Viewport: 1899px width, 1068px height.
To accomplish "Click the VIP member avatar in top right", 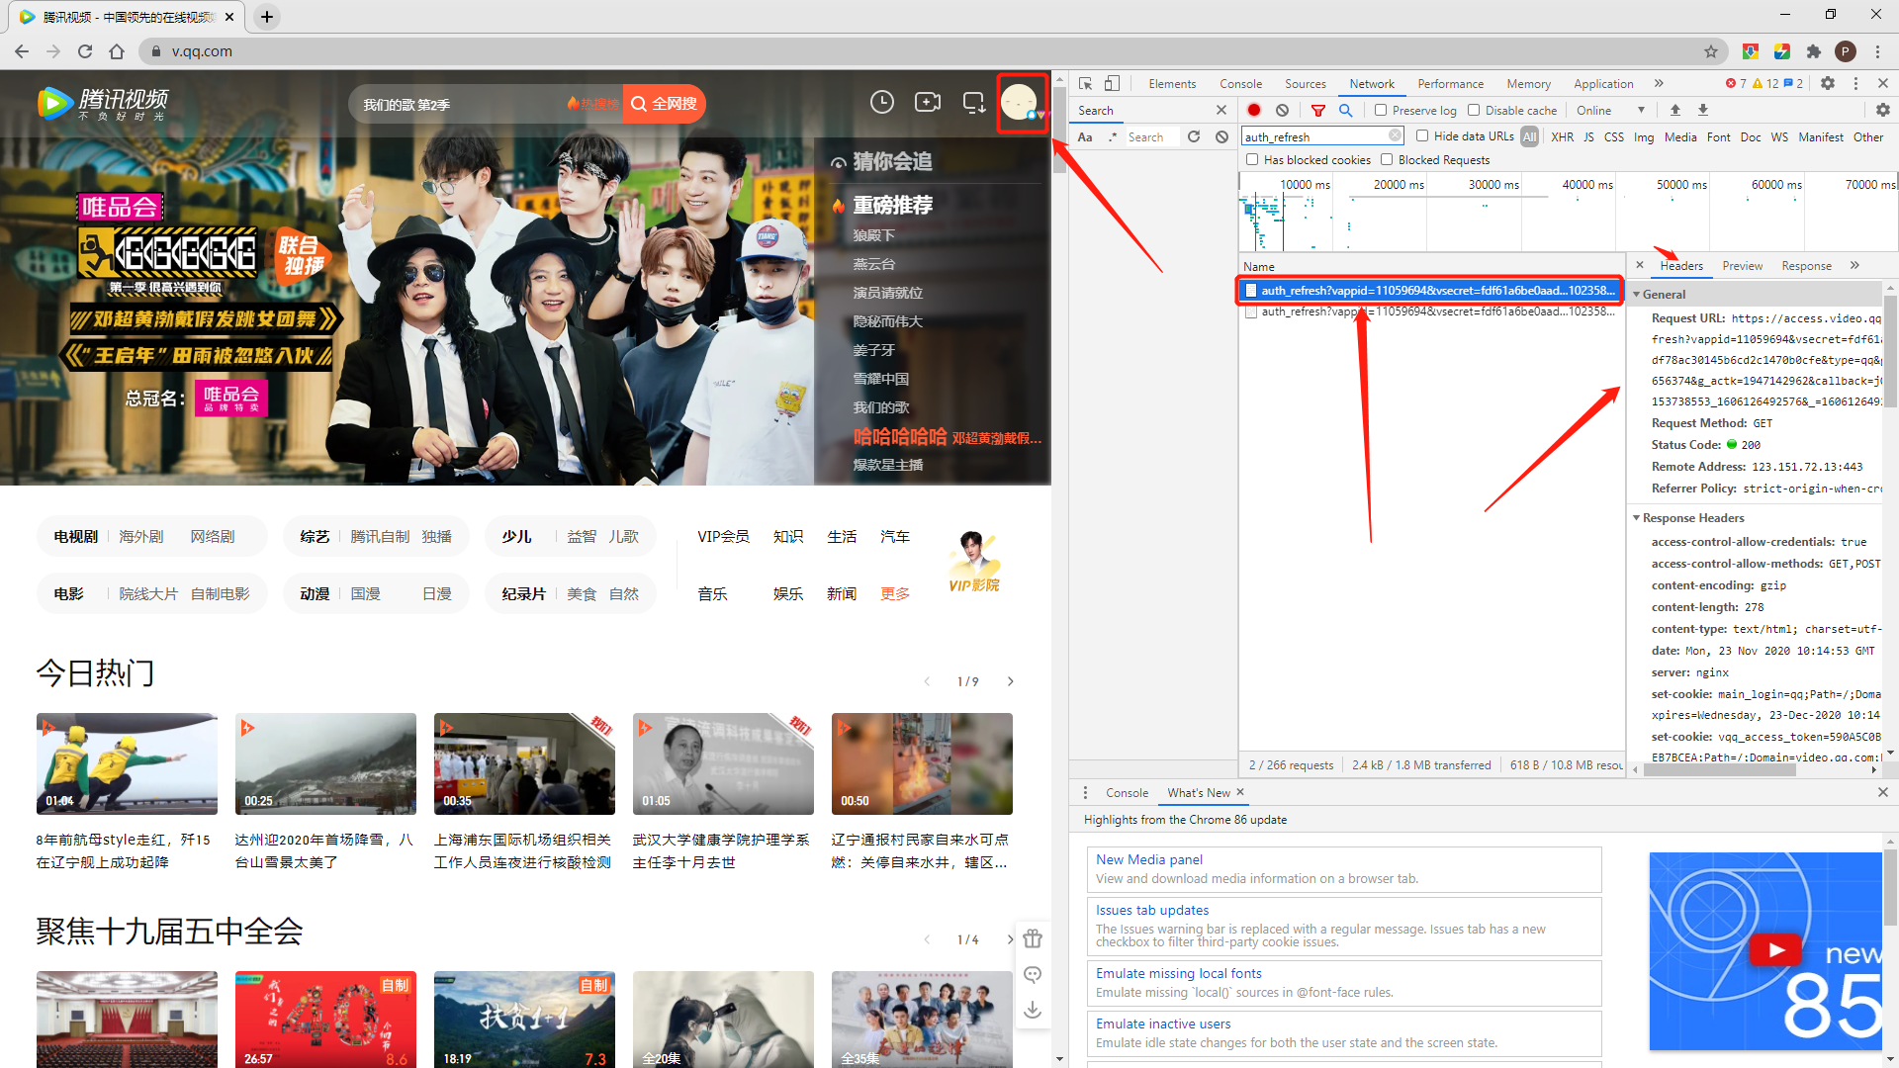I will pyautogui.click(x=1022, y=102).
